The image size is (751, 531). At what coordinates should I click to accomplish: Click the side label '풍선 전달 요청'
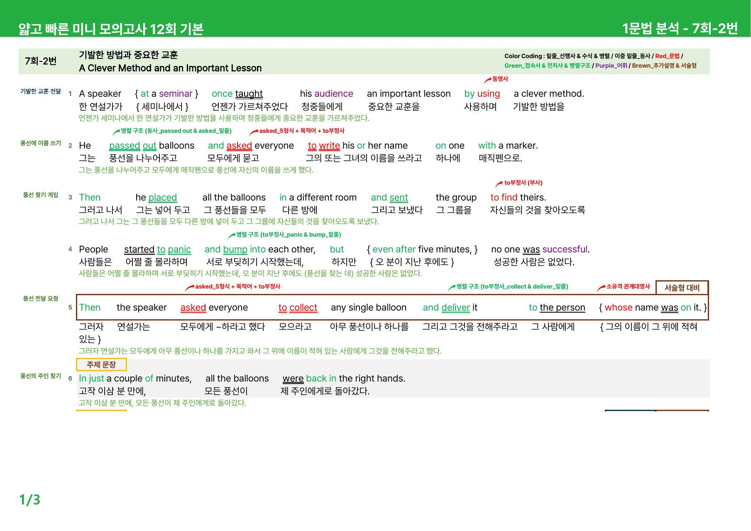coord(41,299)
